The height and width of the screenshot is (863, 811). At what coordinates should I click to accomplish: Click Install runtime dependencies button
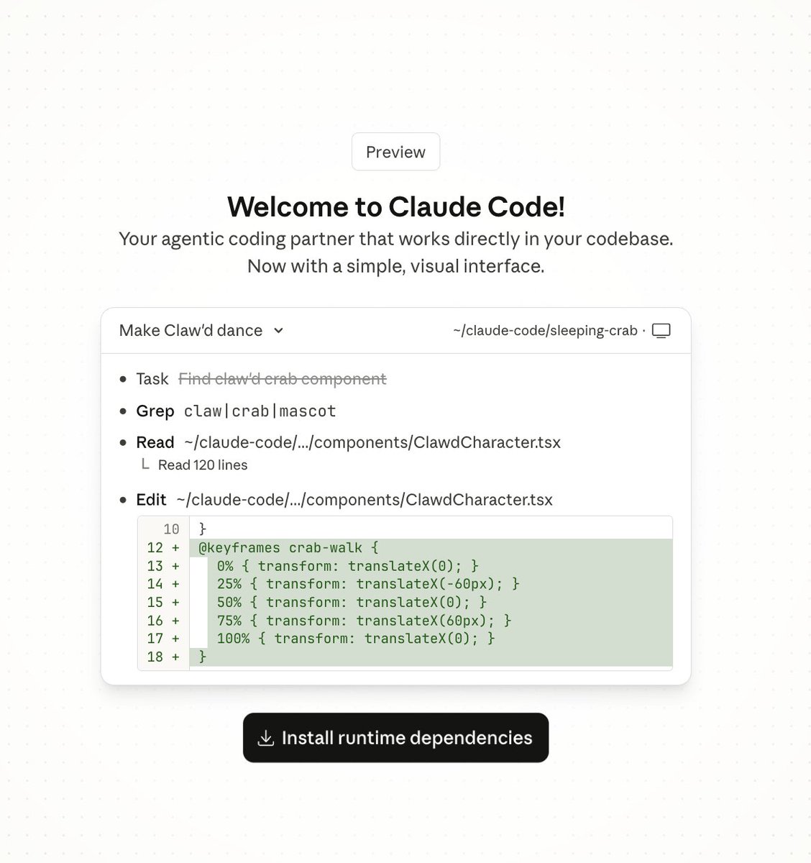pos(395,738)
